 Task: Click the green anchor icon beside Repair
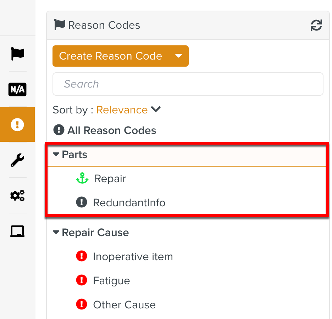[x=82, y=179]
